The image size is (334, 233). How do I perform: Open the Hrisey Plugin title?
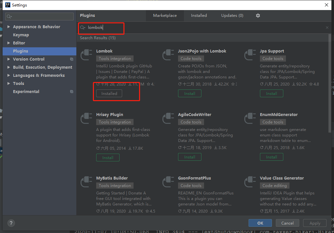click(x=109, y=114)
